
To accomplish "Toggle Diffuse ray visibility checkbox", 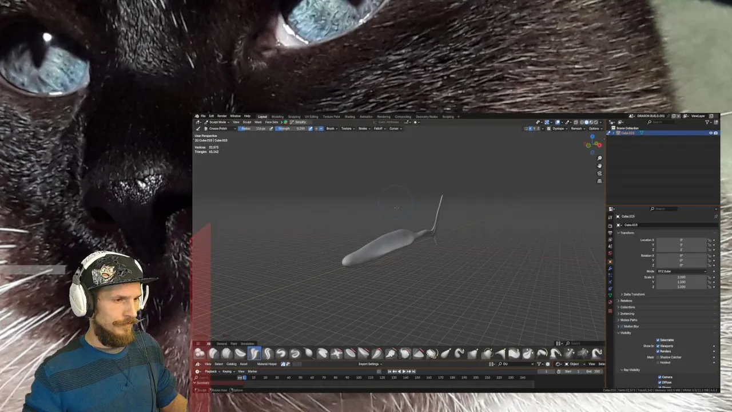I will point(659,382).
